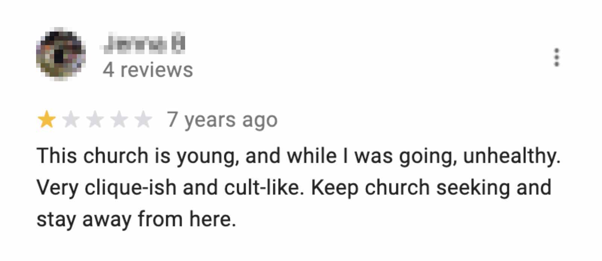
Task: Click "stay away from here" review line
Action: point(136,219)
